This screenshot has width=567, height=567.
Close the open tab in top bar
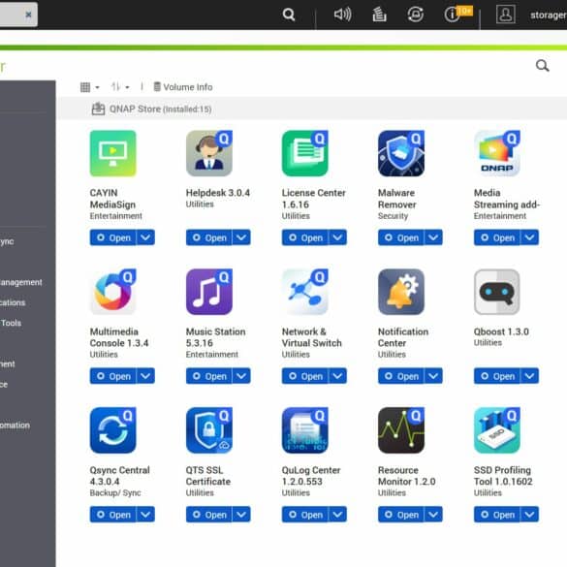tap(28, 15)
